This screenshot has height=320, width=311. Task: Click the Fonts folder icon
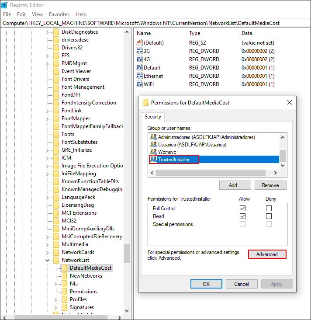pyautogui.click(x=56, y=134)
